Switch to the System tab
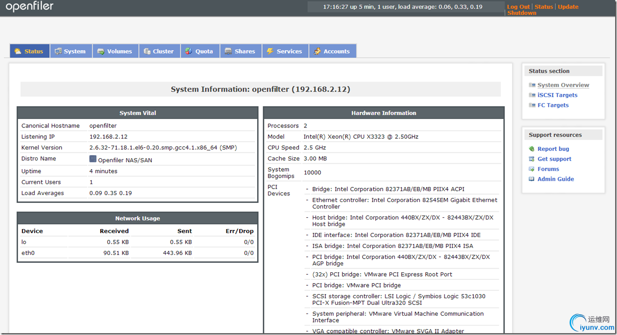Image resolution: width=617 pixels, height=335 pixels. [x=71, y=51]
